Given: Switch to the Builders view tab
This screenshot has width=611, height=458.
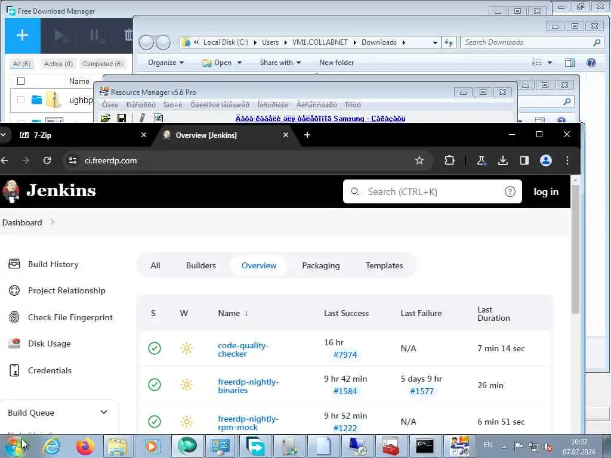Looking at the screenshot, I should [x=200, y=265].
